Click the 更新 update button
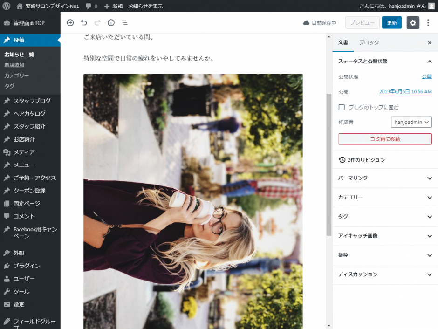 (x=391, y=23)
